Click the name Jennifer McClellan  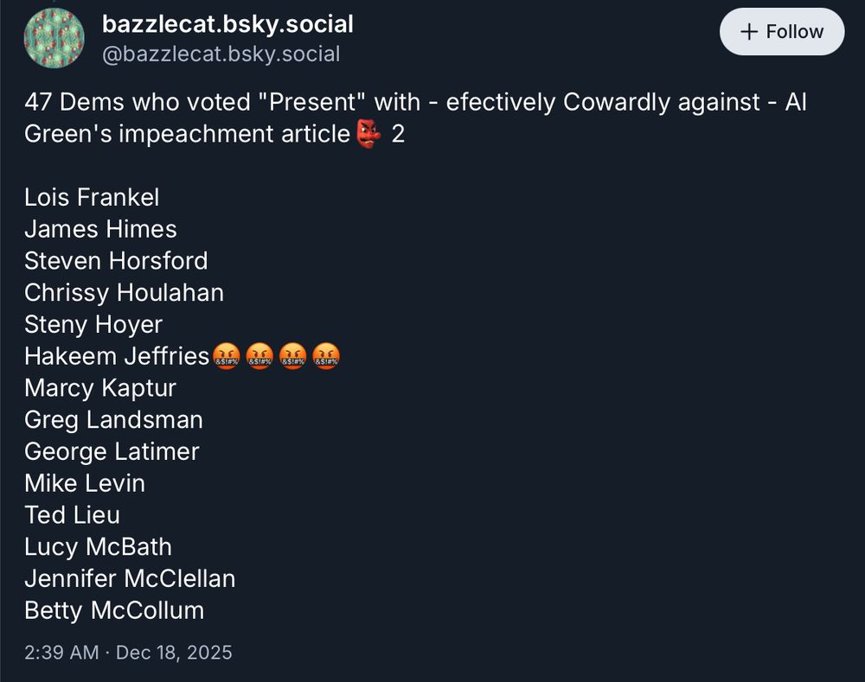coord(130,578)
